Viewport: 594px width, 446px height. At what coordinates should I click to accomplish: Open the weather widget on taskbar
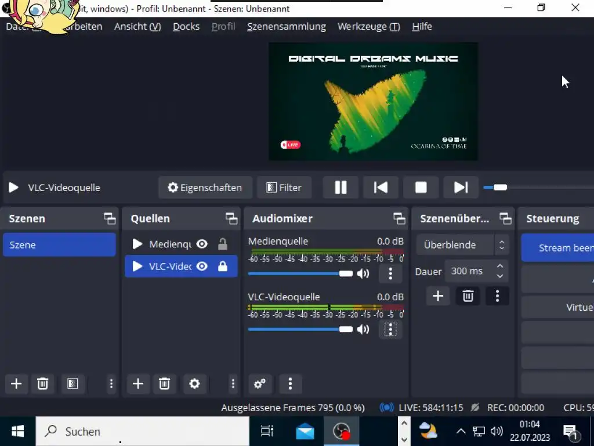click(x=429, y=431)
